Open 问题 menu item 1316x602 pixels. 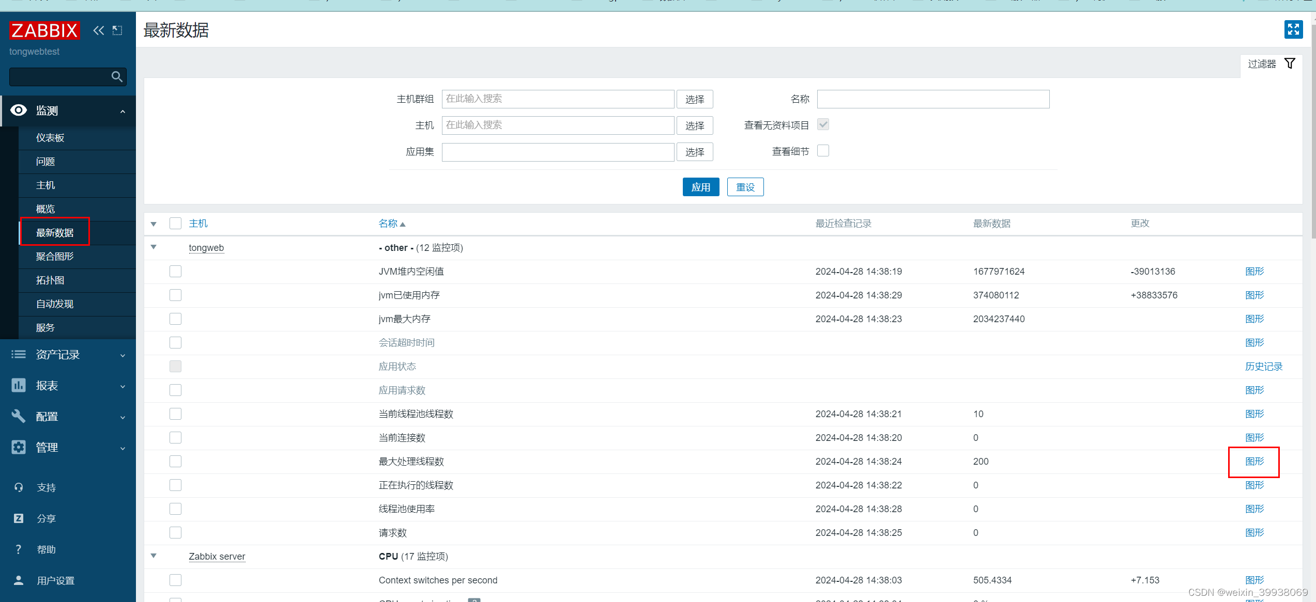[x=78, y=162]
